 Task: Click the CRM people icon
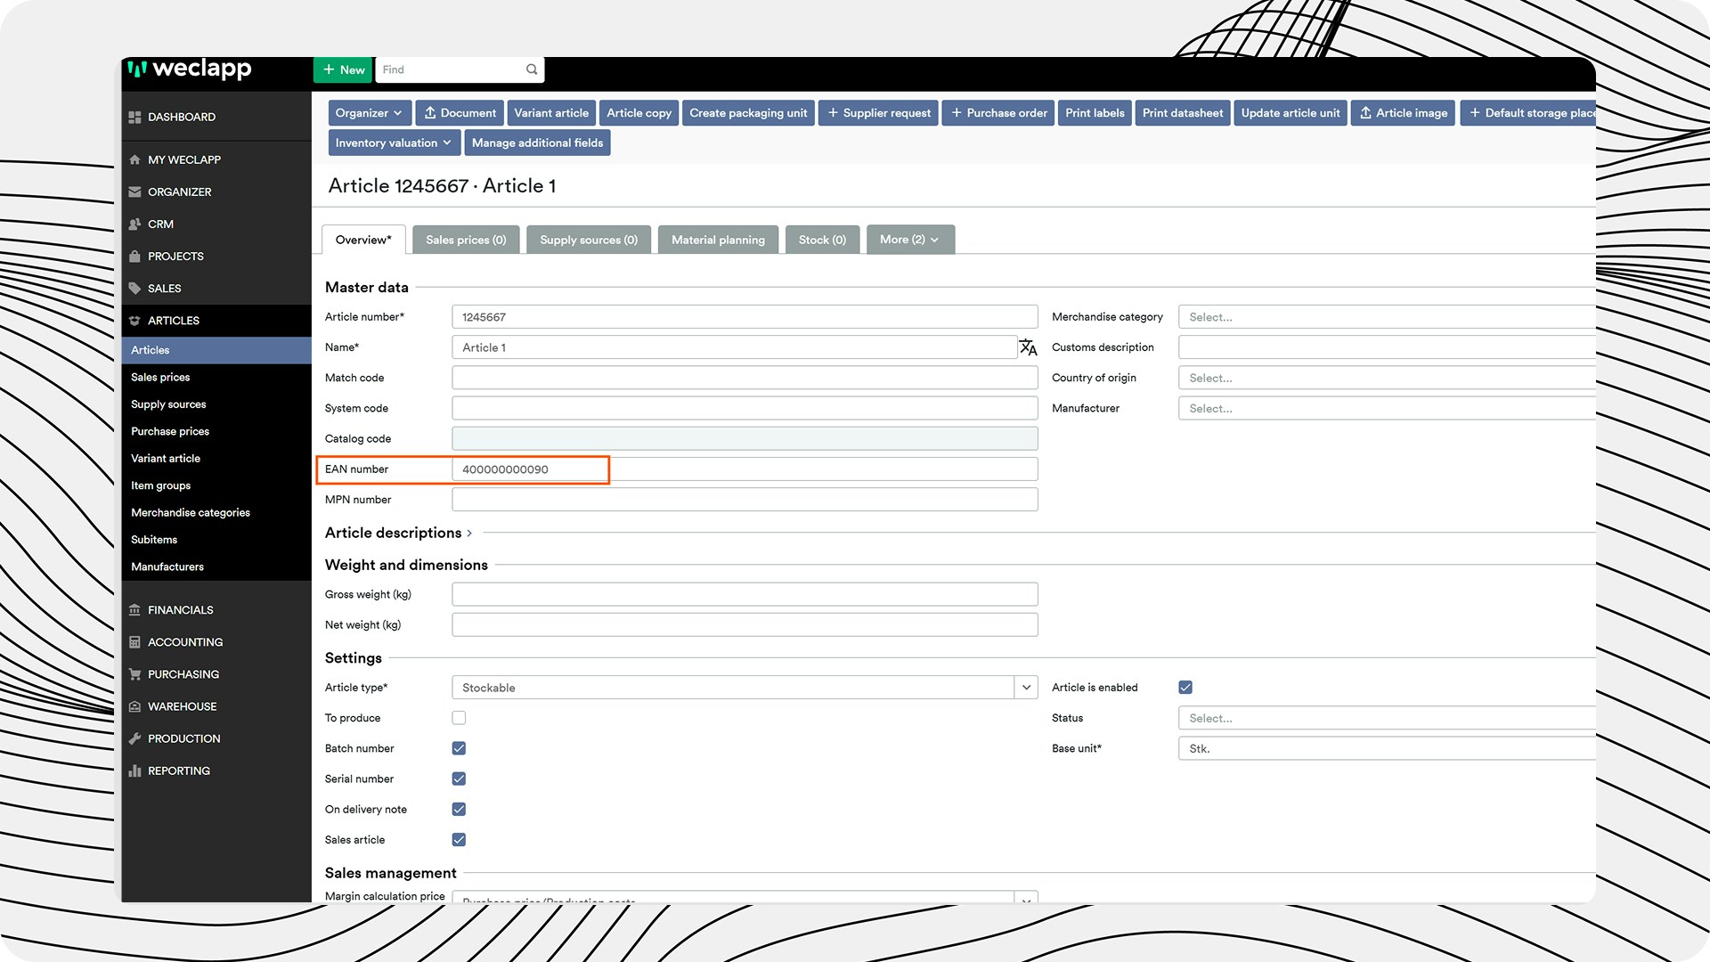(x=134, y=224)
